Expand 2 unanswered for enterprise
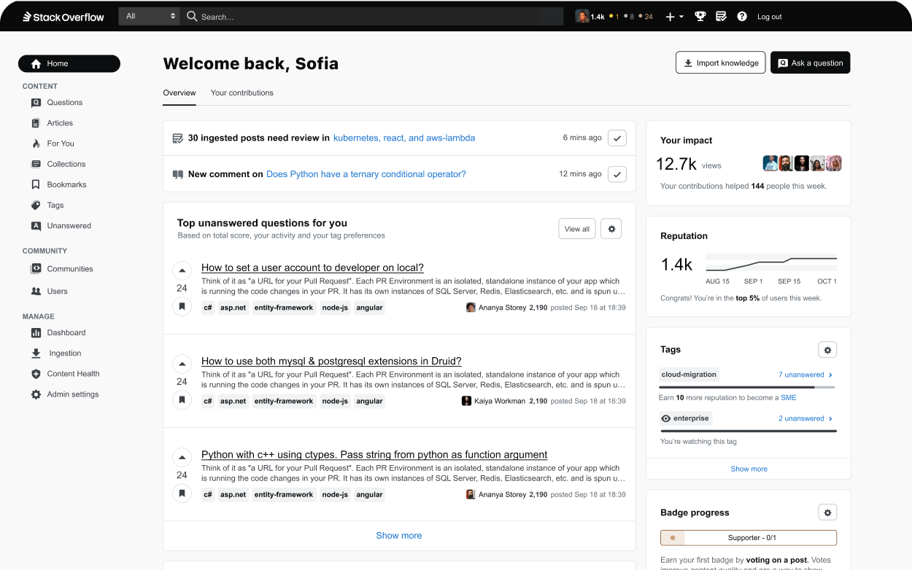The image size is (912, 570). (805, 418)
